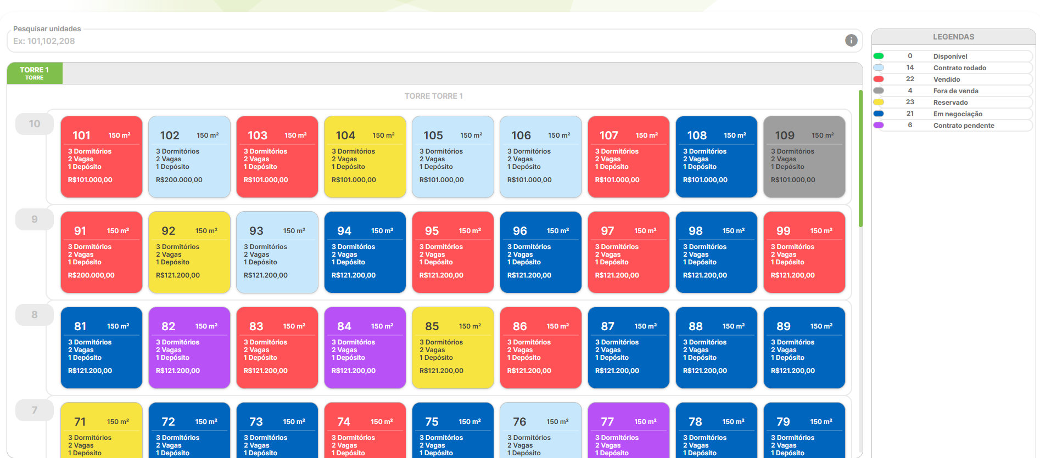
Task: Click the gray Fora de venda swatch
Action: coord(879,91)
